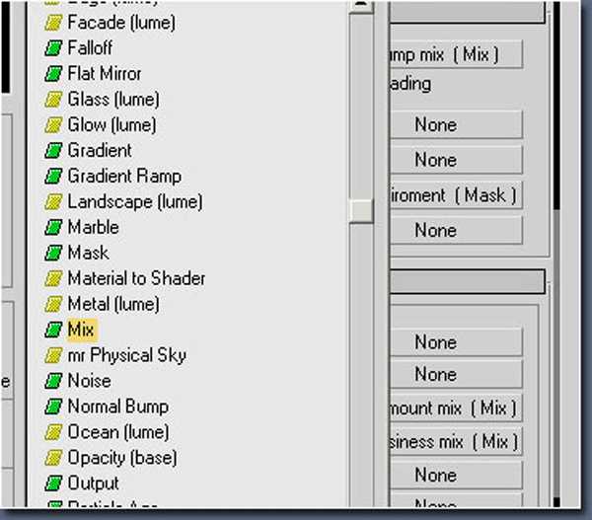Select Normal Bump in the list
The height and width of the screenshot is (520, 592).
117,407
